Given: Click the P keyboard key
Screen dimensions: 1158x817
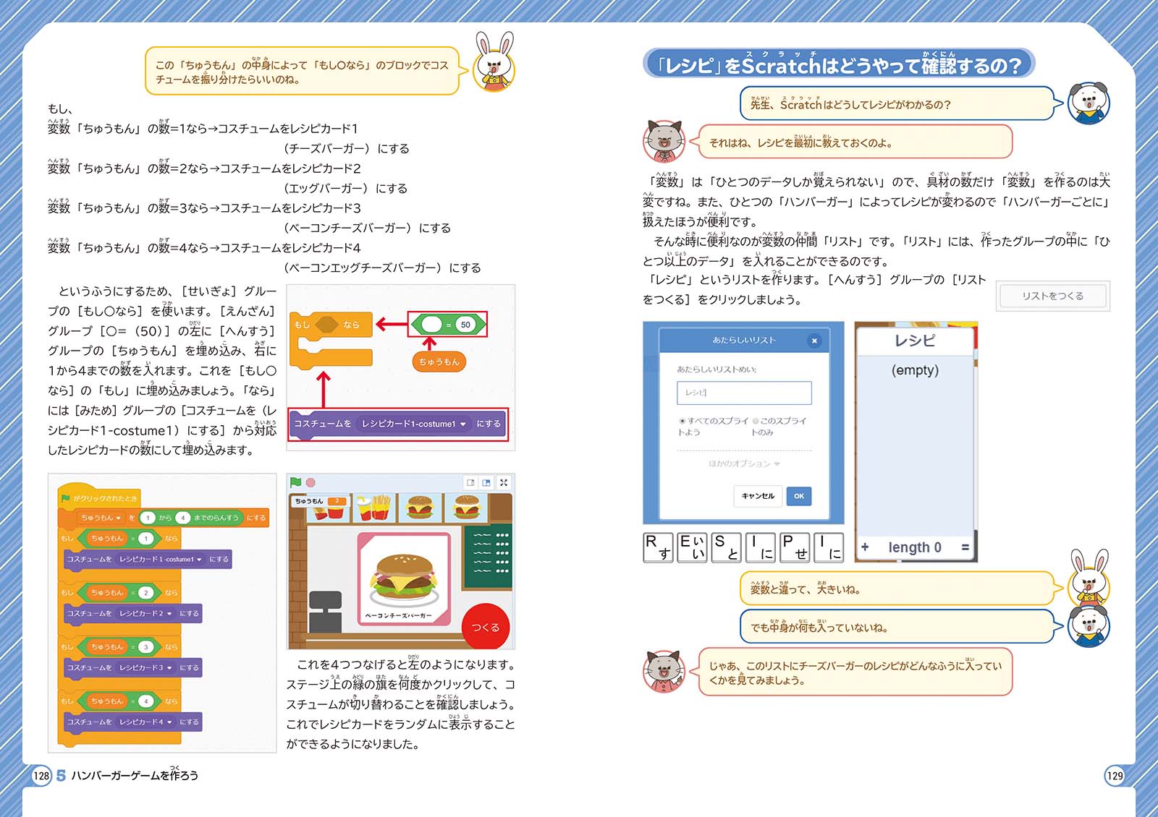Looking at the screenshot, I should tap(795, 547).
